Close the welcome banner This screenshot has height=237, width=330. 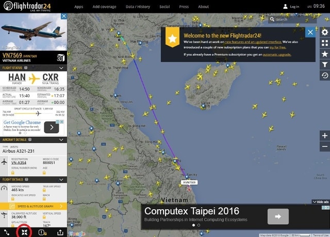pos(310,32)
